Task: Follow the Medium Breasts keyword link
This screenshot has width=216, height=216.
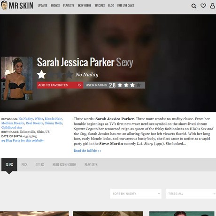Action: (x=13, y=123)
